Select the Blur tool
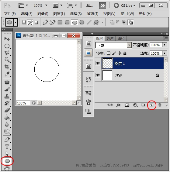Viewport: 170px width, 172px height. point(7,124)
